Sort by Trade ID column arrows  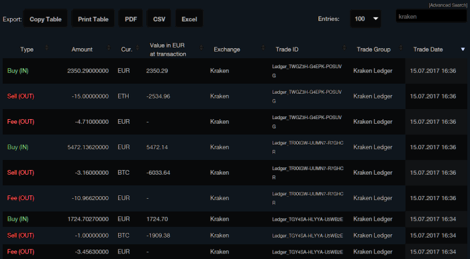[344, 48]
